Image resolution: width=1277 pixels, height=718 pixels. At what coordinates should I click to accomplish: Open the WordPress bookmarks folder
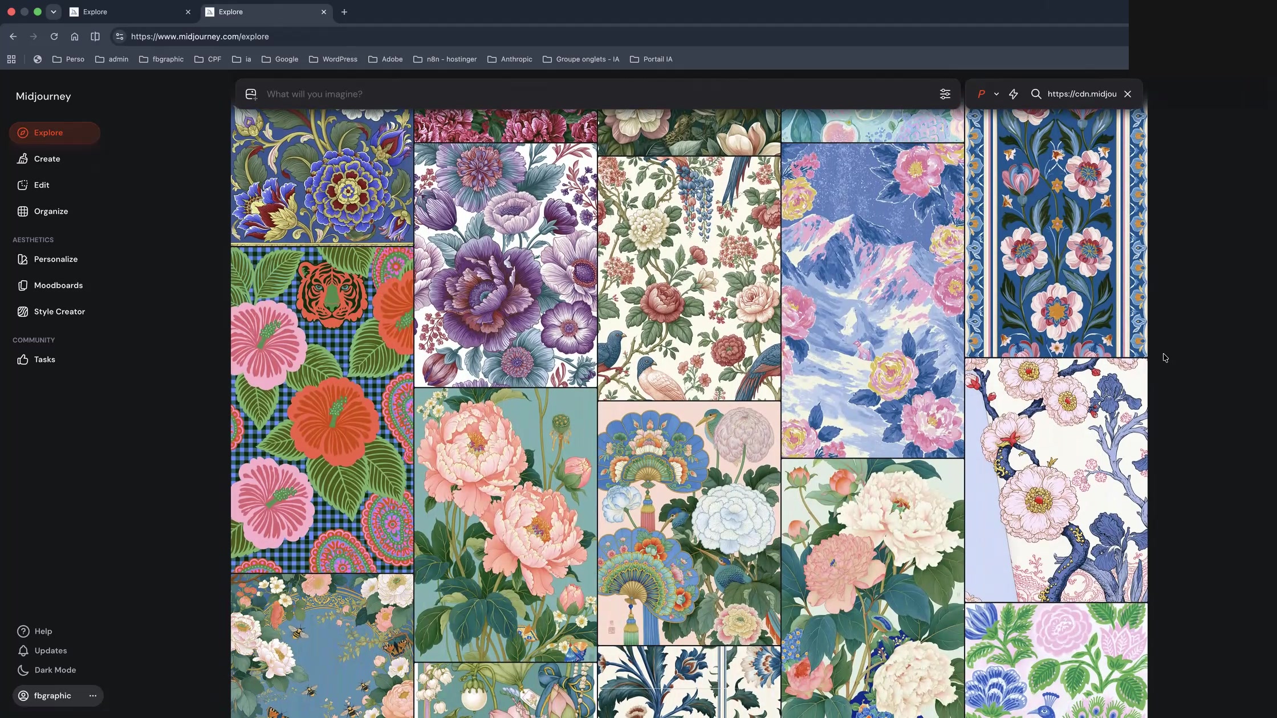point(333,59)
